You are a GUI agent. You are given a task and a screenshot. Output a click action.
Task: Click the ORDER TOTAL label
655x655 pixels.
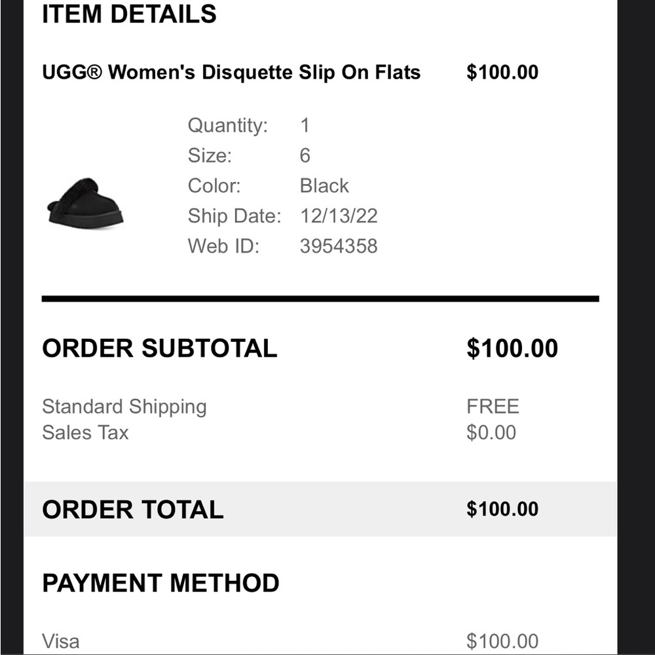[133, 510]
